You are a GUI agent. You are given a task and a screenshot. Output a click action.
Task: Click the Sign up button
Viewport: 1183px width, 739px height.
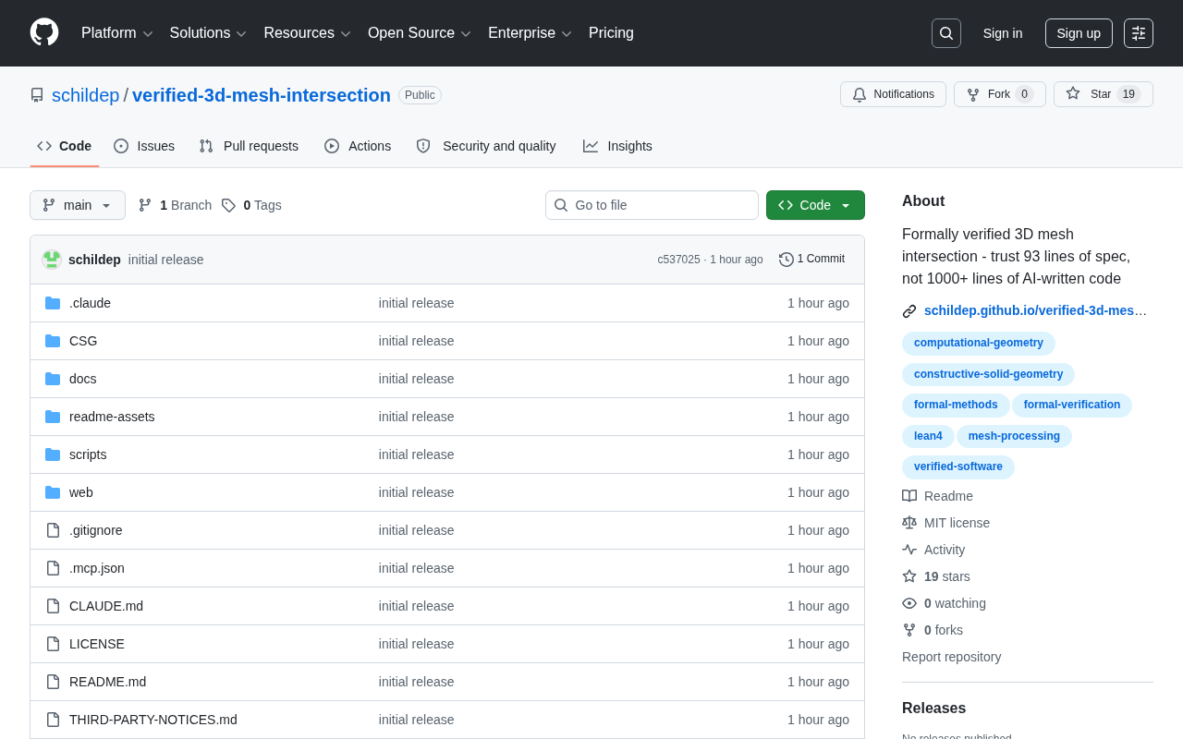click(x=1079, y=33)
